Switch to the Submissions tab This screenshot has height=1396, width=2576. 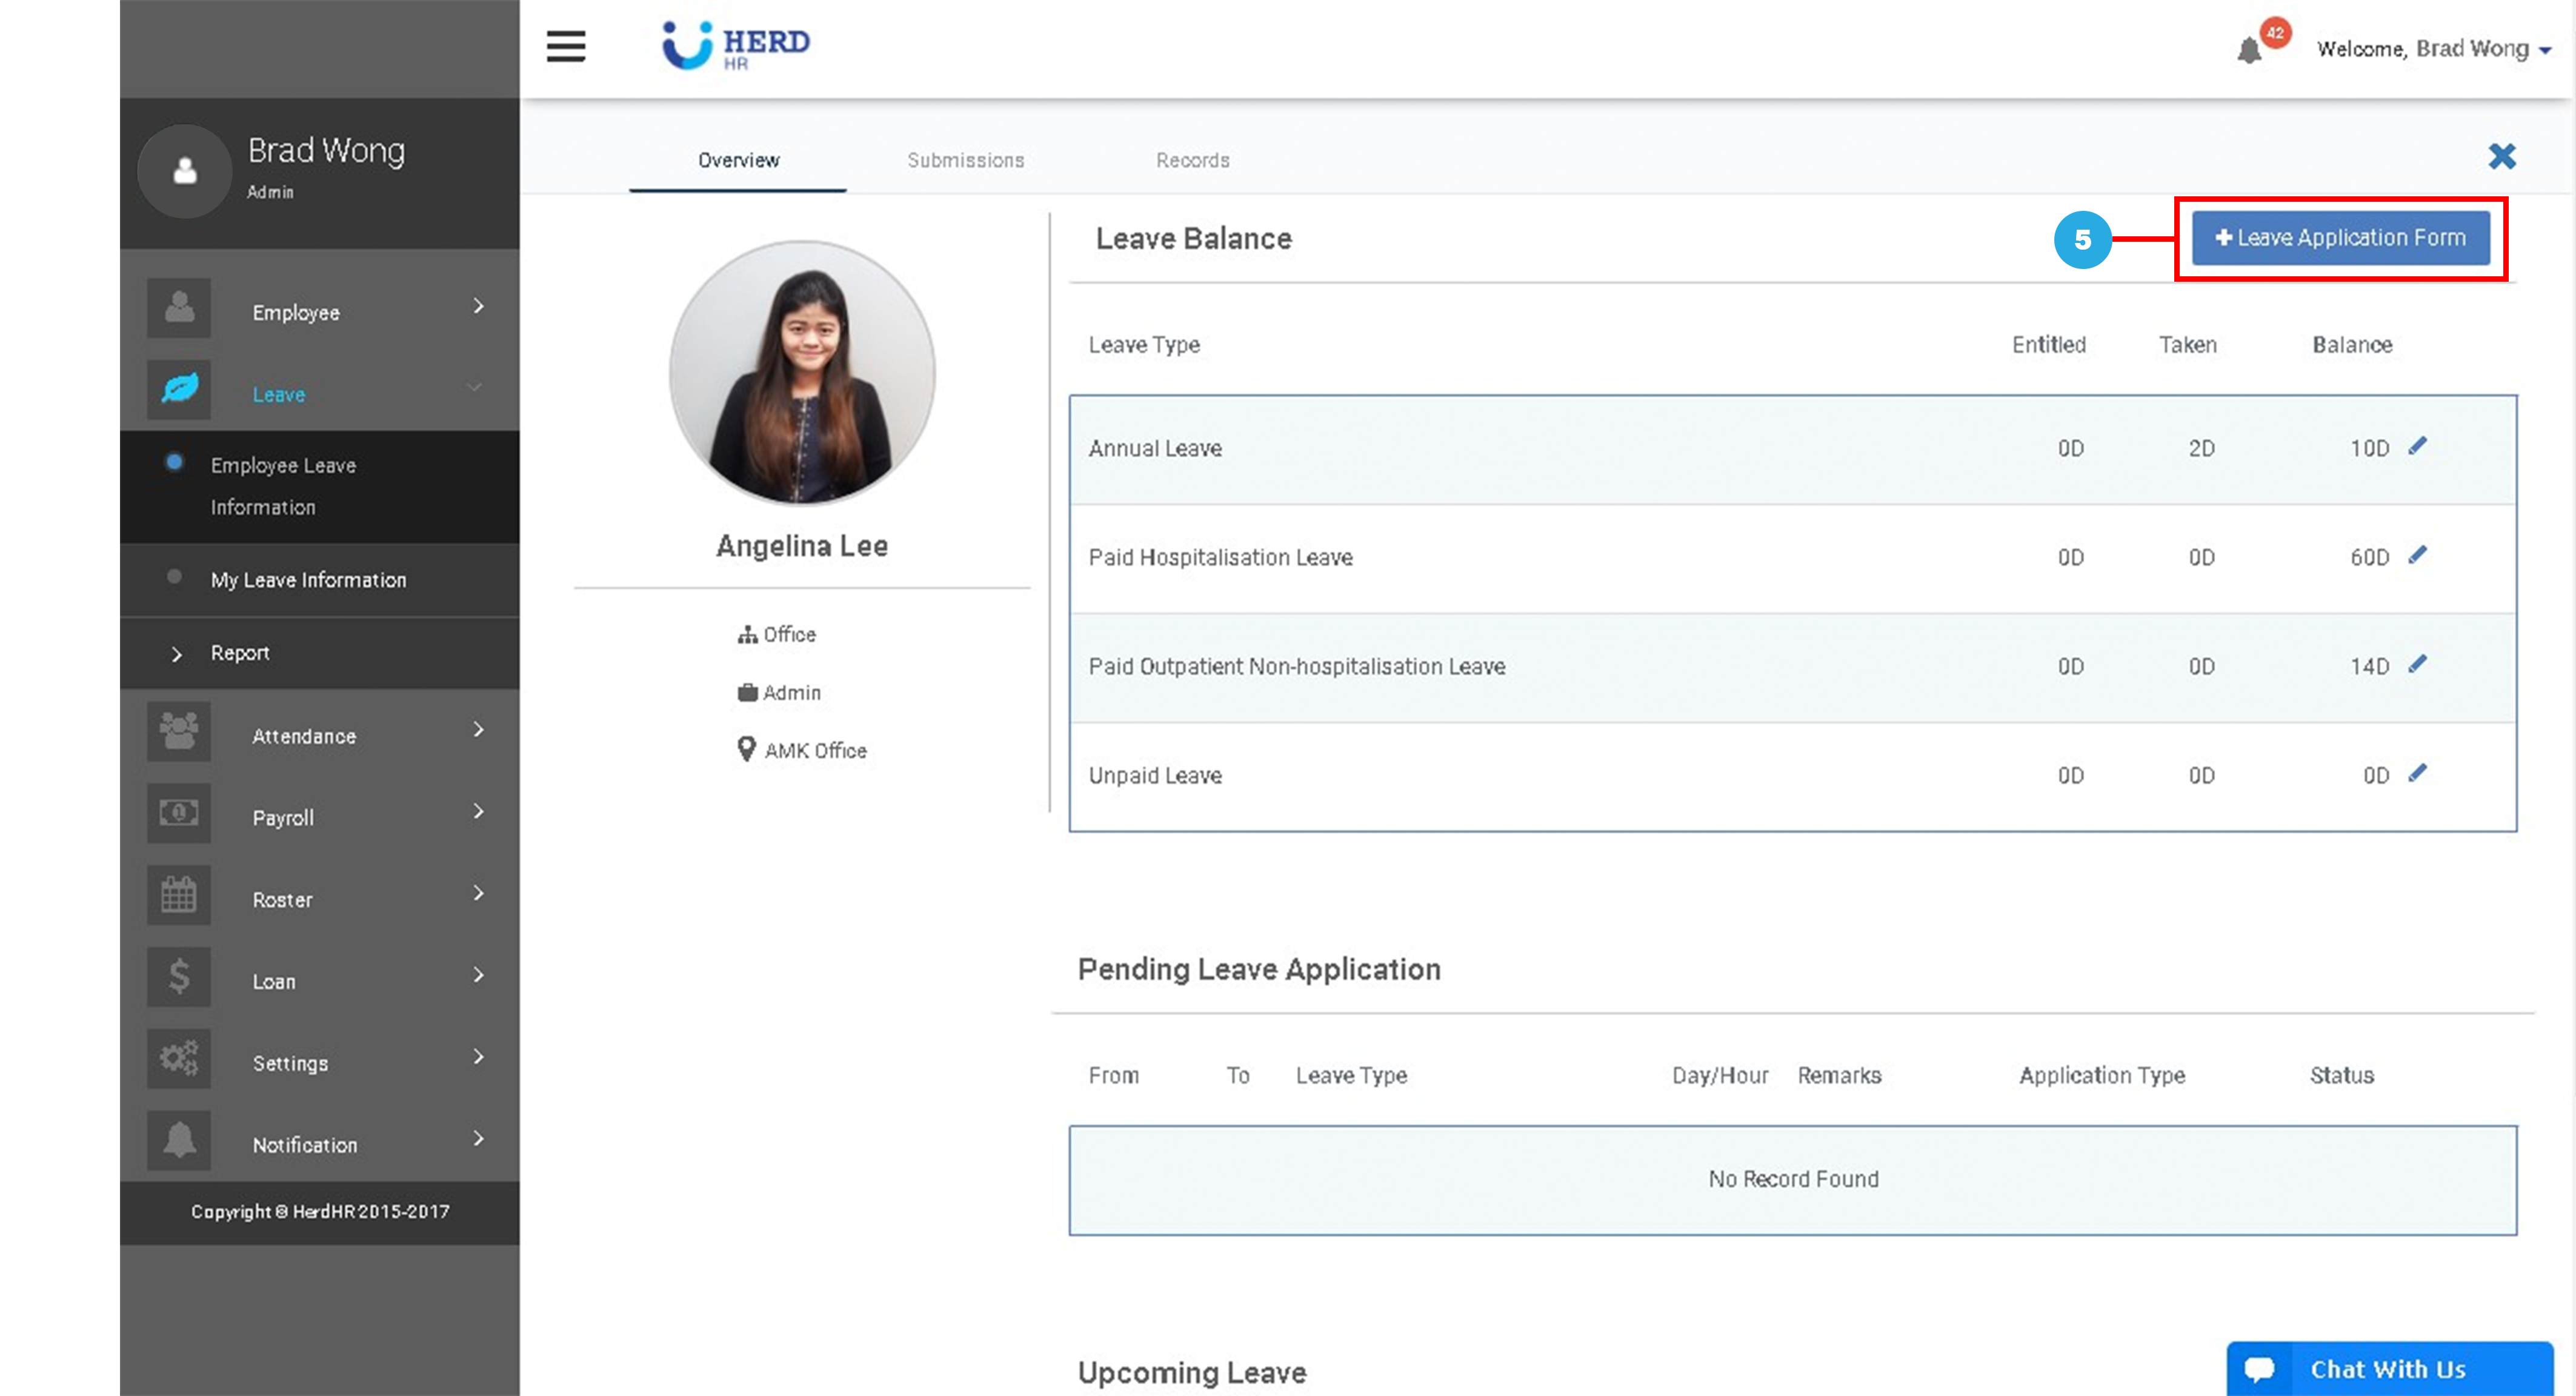(965, 160)
